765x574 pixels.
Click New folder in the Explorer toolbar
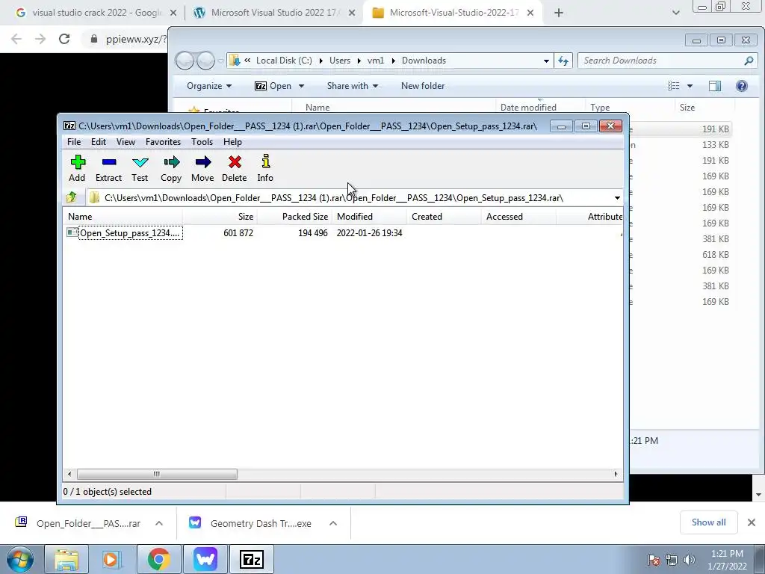[x=423, y=86]
